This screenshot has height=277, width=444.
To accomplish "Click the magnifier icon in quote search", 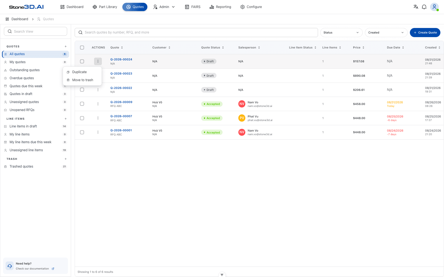I will 80,32.
